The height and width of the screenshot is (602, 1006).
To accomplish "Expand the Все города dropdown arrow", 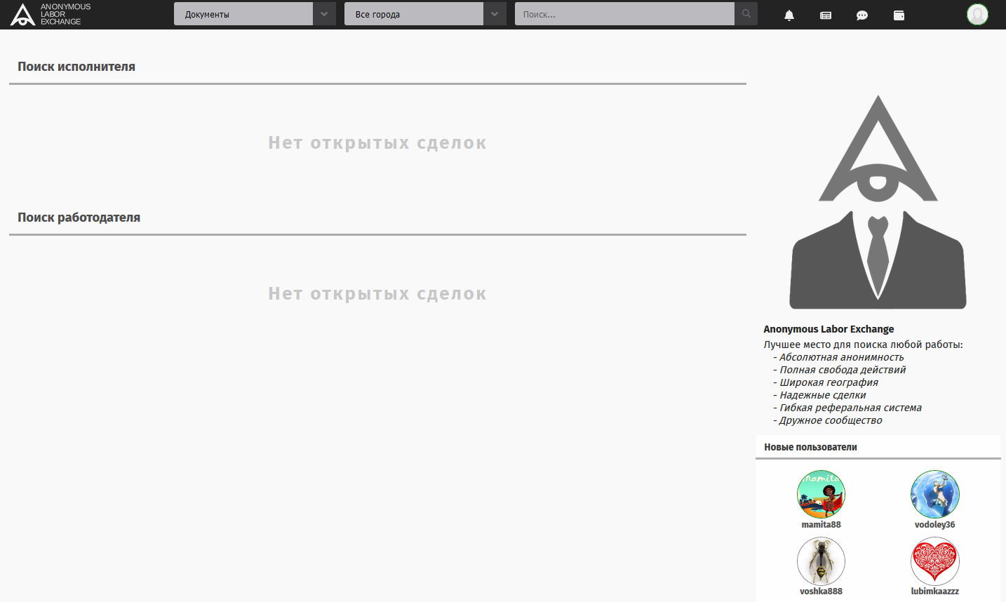I will (x=495, y=14).
